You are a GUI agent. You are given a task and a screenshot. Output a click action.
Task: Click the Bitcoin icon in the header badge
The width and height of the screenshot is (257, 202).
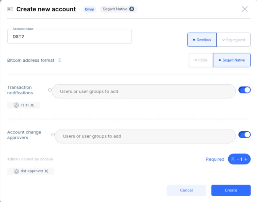pos(132,9)
